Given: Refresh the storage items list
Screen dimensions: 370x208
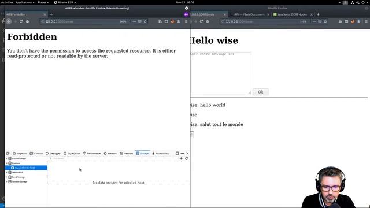Looking at the screenshot, I should pyautogui.click(x=186, y=158).
